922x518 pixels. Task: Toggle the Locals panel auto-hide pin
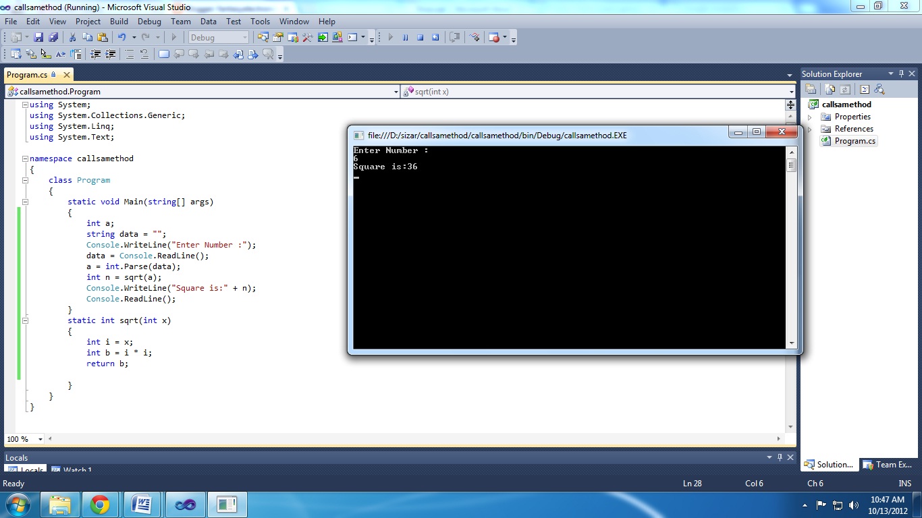(x=780, y=457)
